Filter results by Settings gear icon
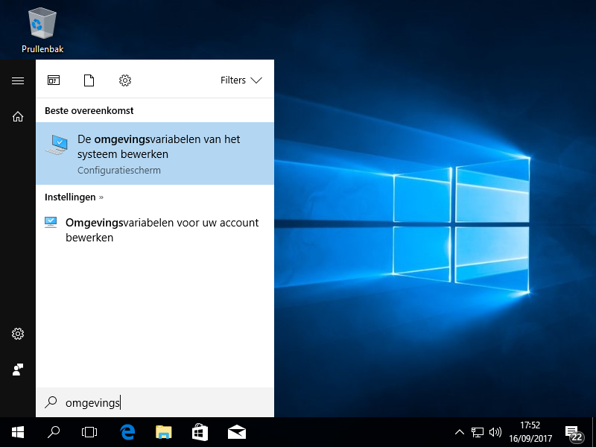Image resolution: width=596 pixels, height=447 pixels. tap(125, 80)
